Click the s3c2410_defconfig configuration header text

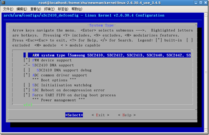coord(84,15)
